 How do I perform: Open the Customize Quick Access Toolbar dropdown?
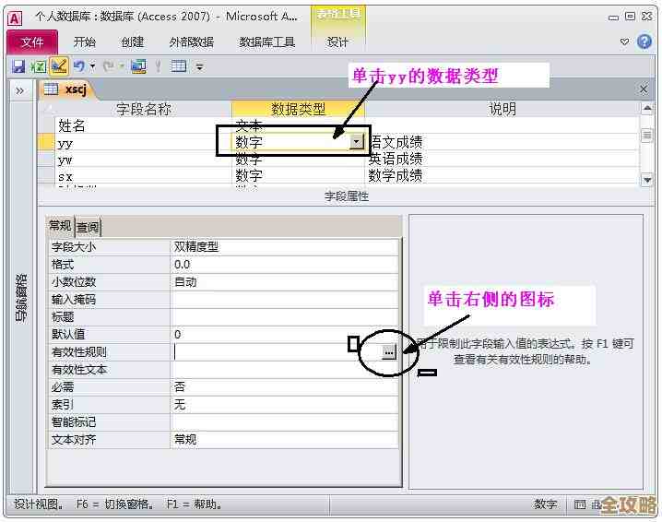[x=199, y=66]
